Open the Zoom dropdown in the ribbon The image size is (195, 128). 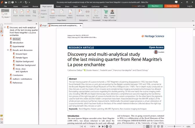6,17
